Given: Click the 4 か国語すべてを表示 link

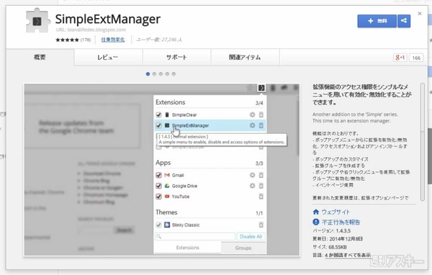Looking at the screenshot, I should click(348, 255).
